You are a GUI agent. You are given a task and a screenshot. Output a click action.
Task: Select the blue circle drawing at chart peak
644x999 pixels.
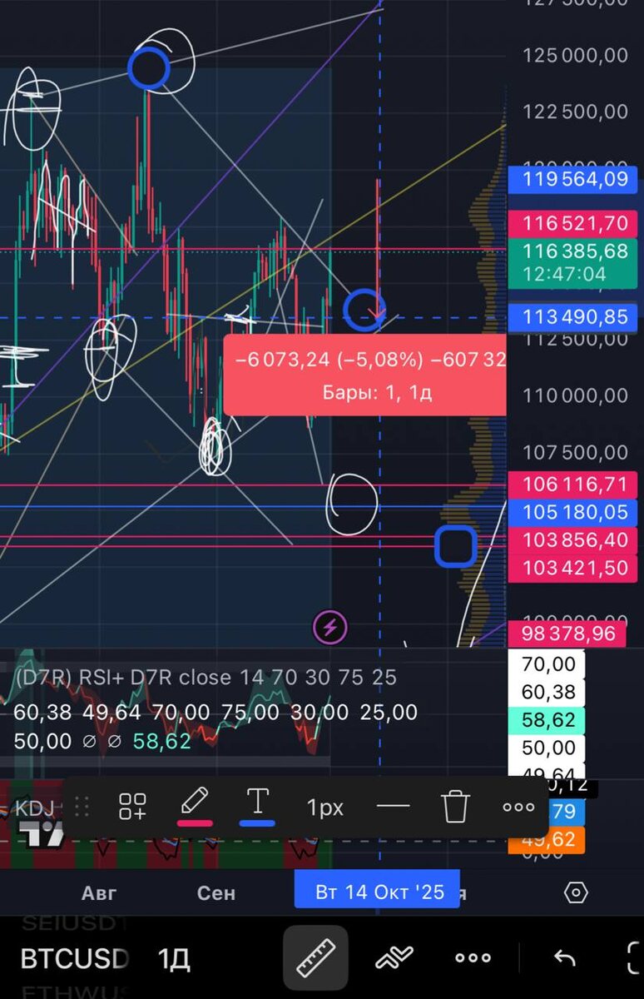149,69
